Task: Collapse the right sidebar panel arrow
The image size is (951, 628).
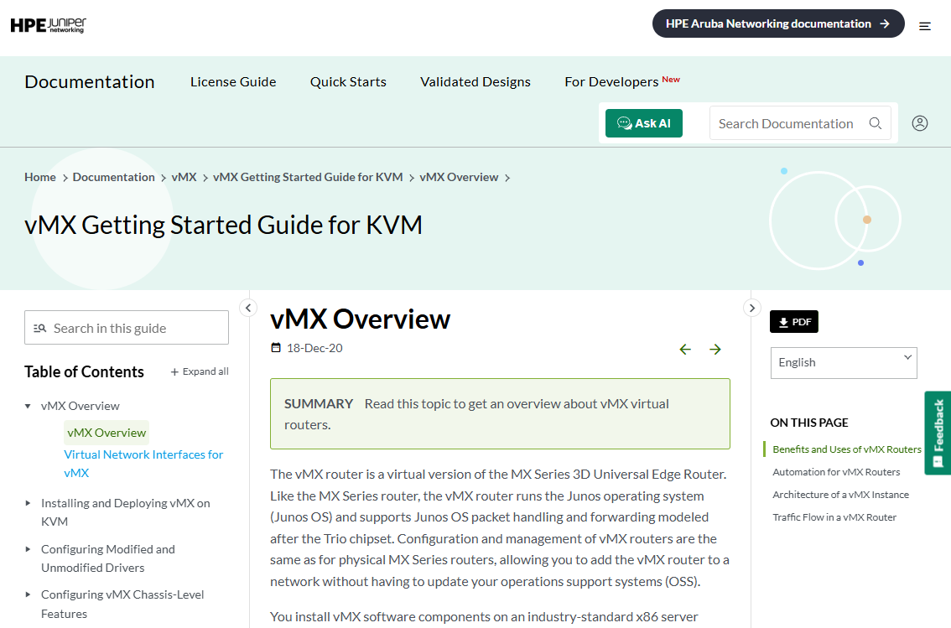Action: tap(752, 308)
